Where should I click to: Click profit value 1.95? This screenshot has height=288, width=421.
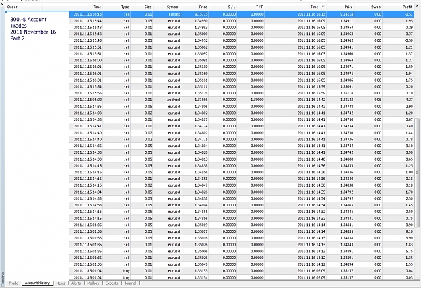coord(409,21)
